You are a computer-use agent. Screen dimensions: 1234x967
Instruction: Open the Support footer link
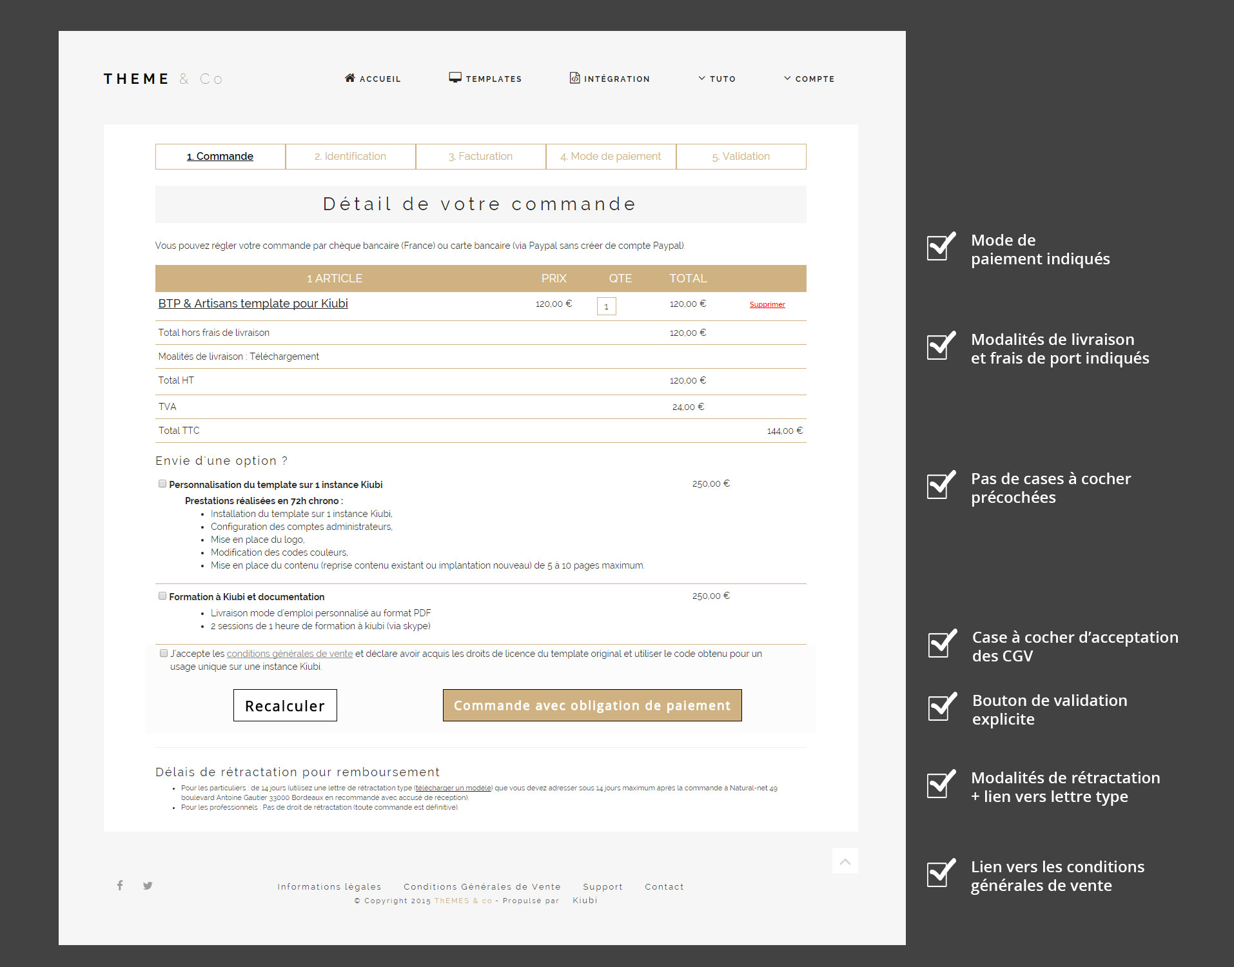[603, 886]
